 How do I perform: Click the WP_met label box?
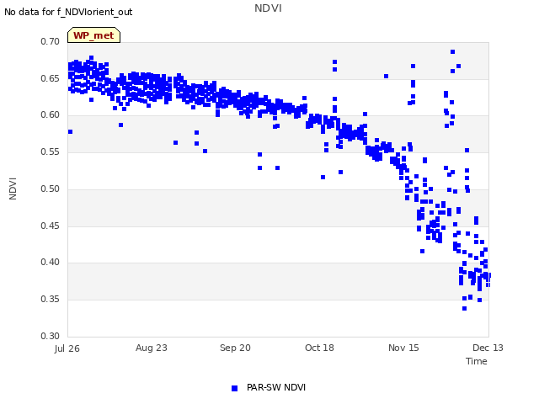(93, 35)
